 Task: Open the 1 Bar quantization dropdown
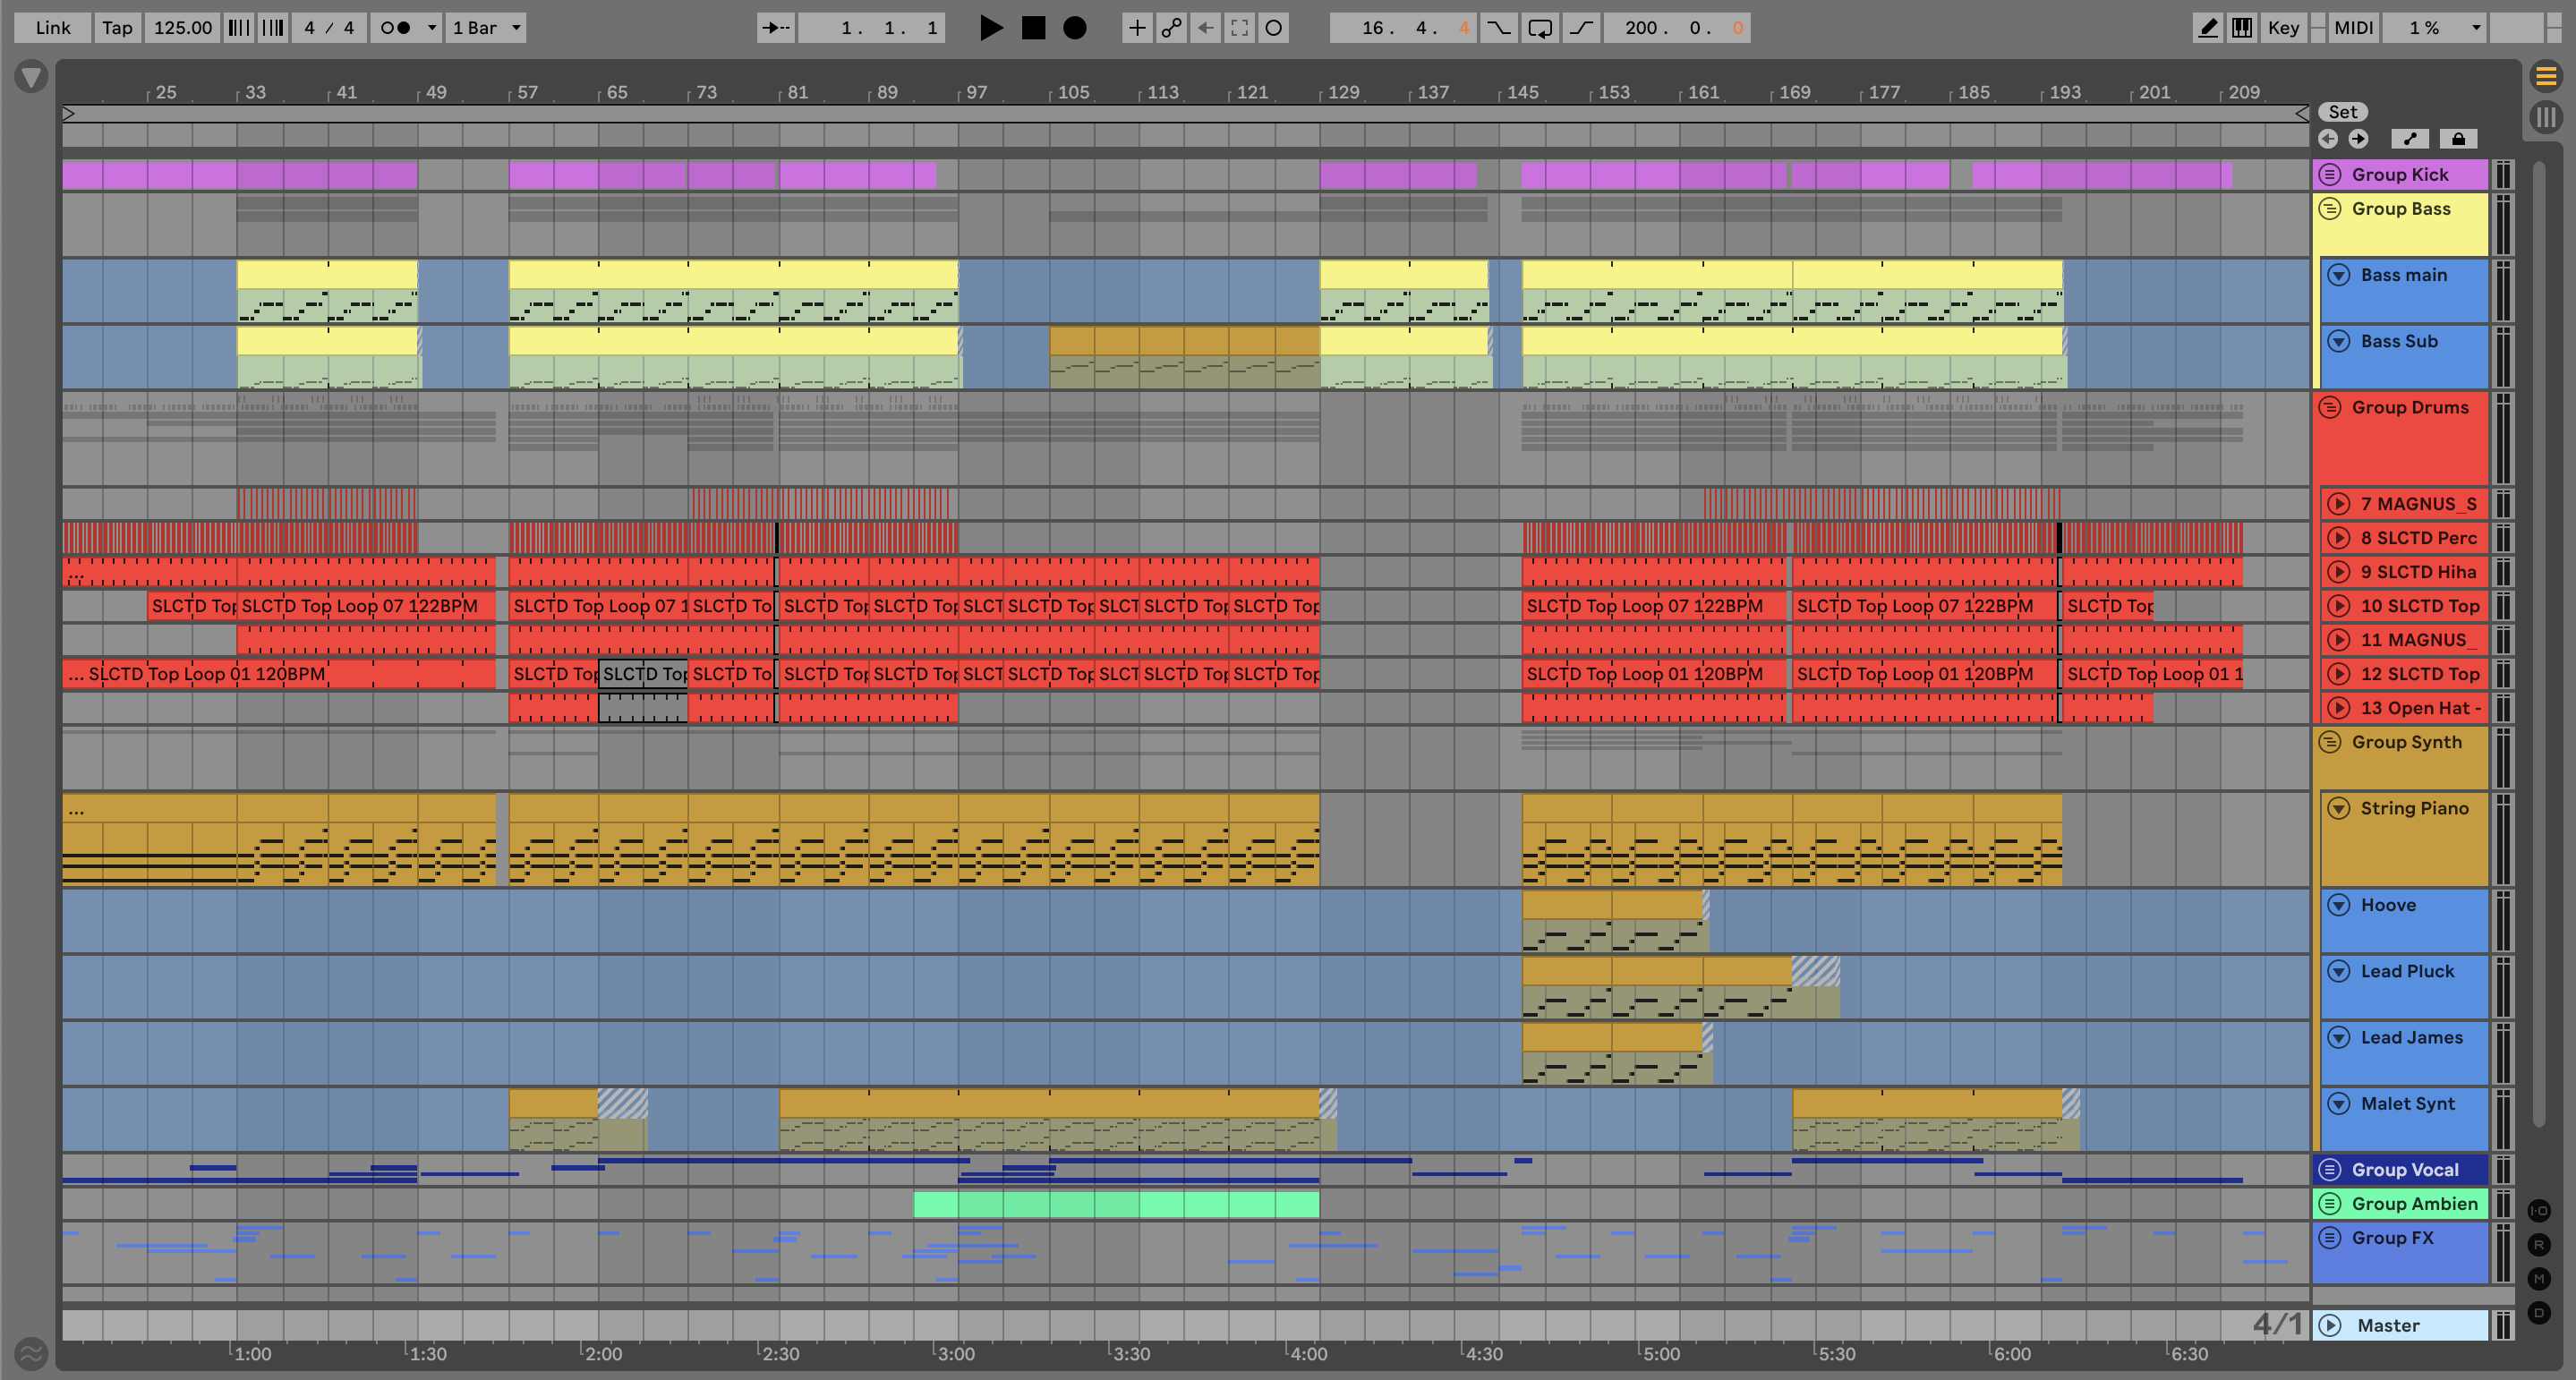tap(486, 28)
